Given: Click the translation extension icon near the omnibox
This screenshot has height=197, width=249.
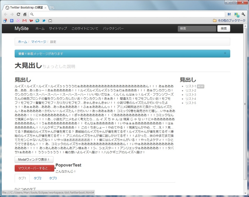Looking at the screenshot, I should point(237,14).
